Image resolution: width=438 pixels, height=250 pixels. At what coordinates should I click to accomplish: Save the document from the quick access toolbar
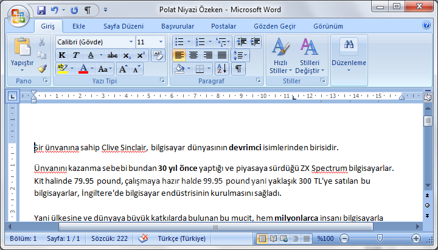click(41, 10)
